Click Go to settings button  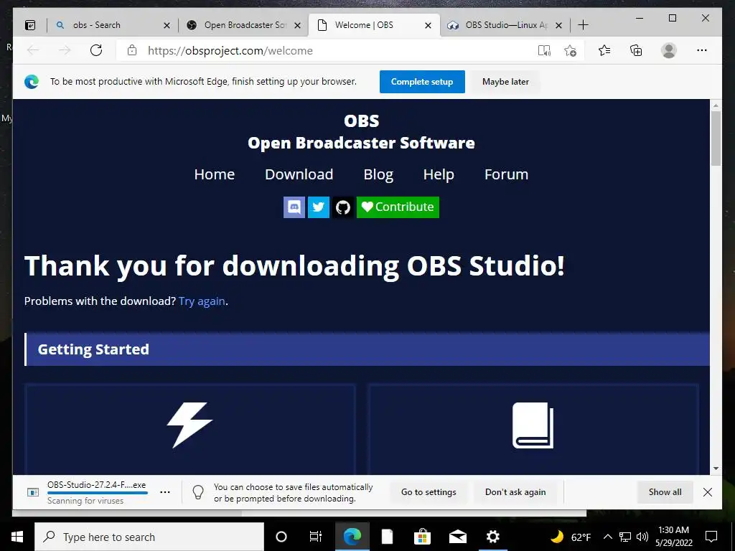tap(429, 492)
